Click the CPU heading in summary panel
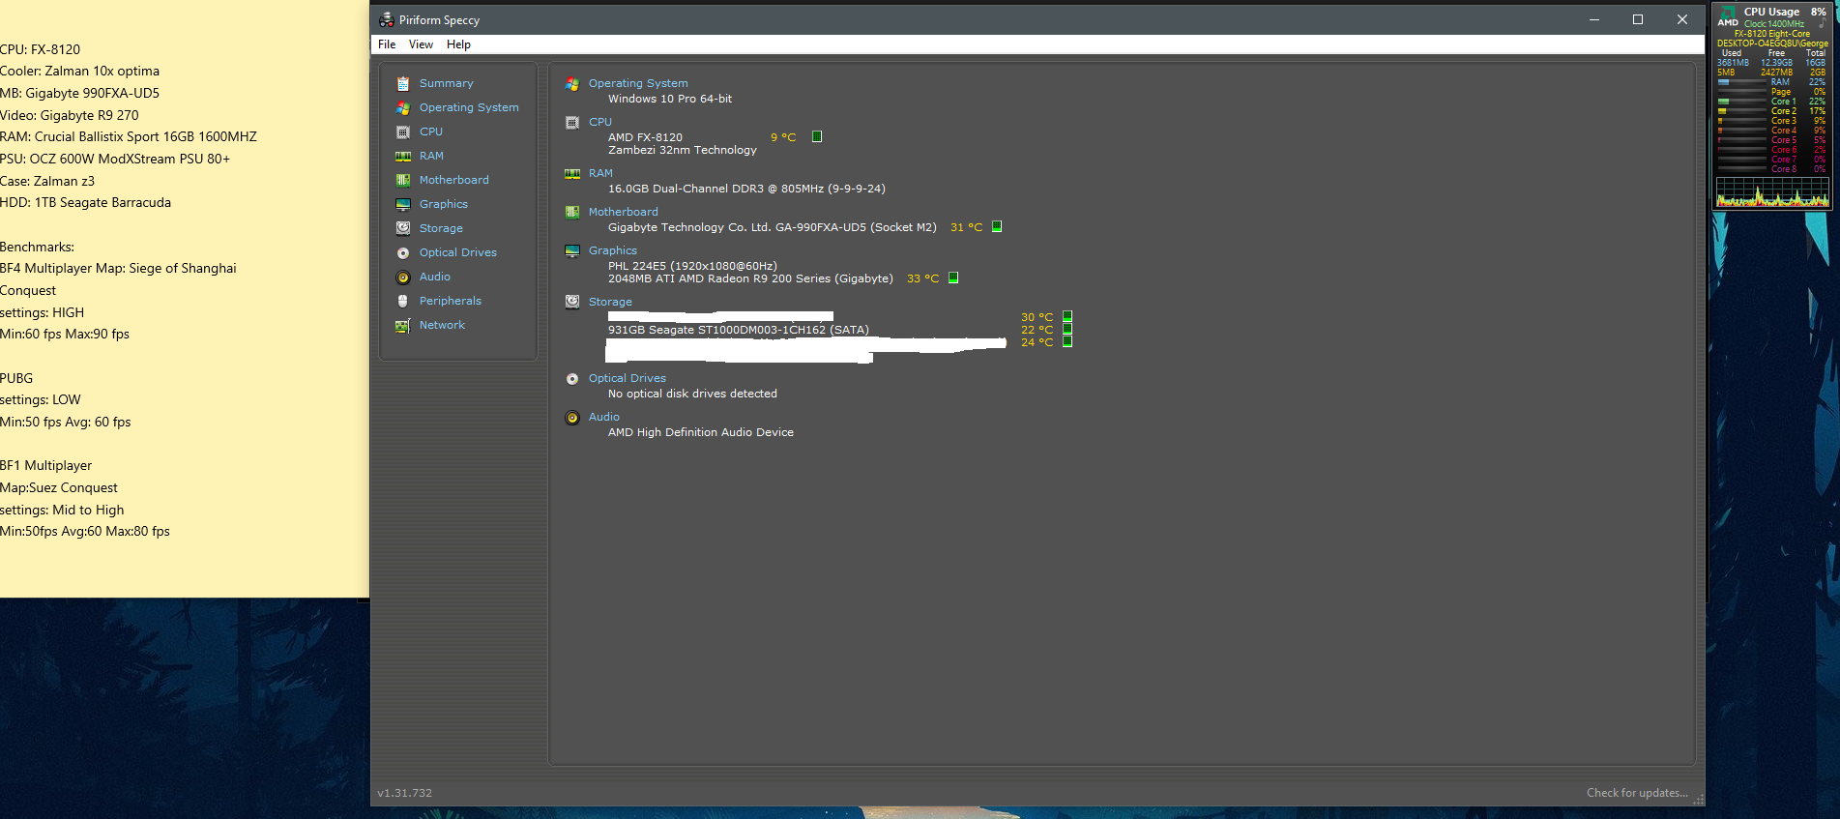Image resolution: width=1840 pixels, height=819 pixels. [x=600, y=122]
